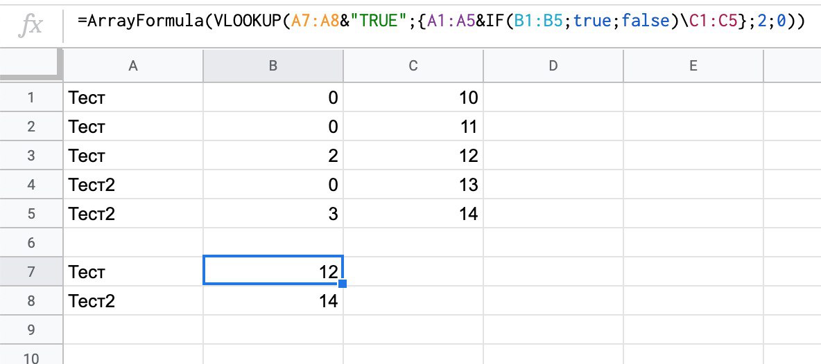The width and height of the screenshot is (821, 364).
Task: Click cell B3 with value 2
Action: (x=273, y=156)
